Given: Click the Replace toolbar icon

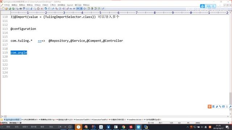Looking at the screenshot, I should click(57, 9).
